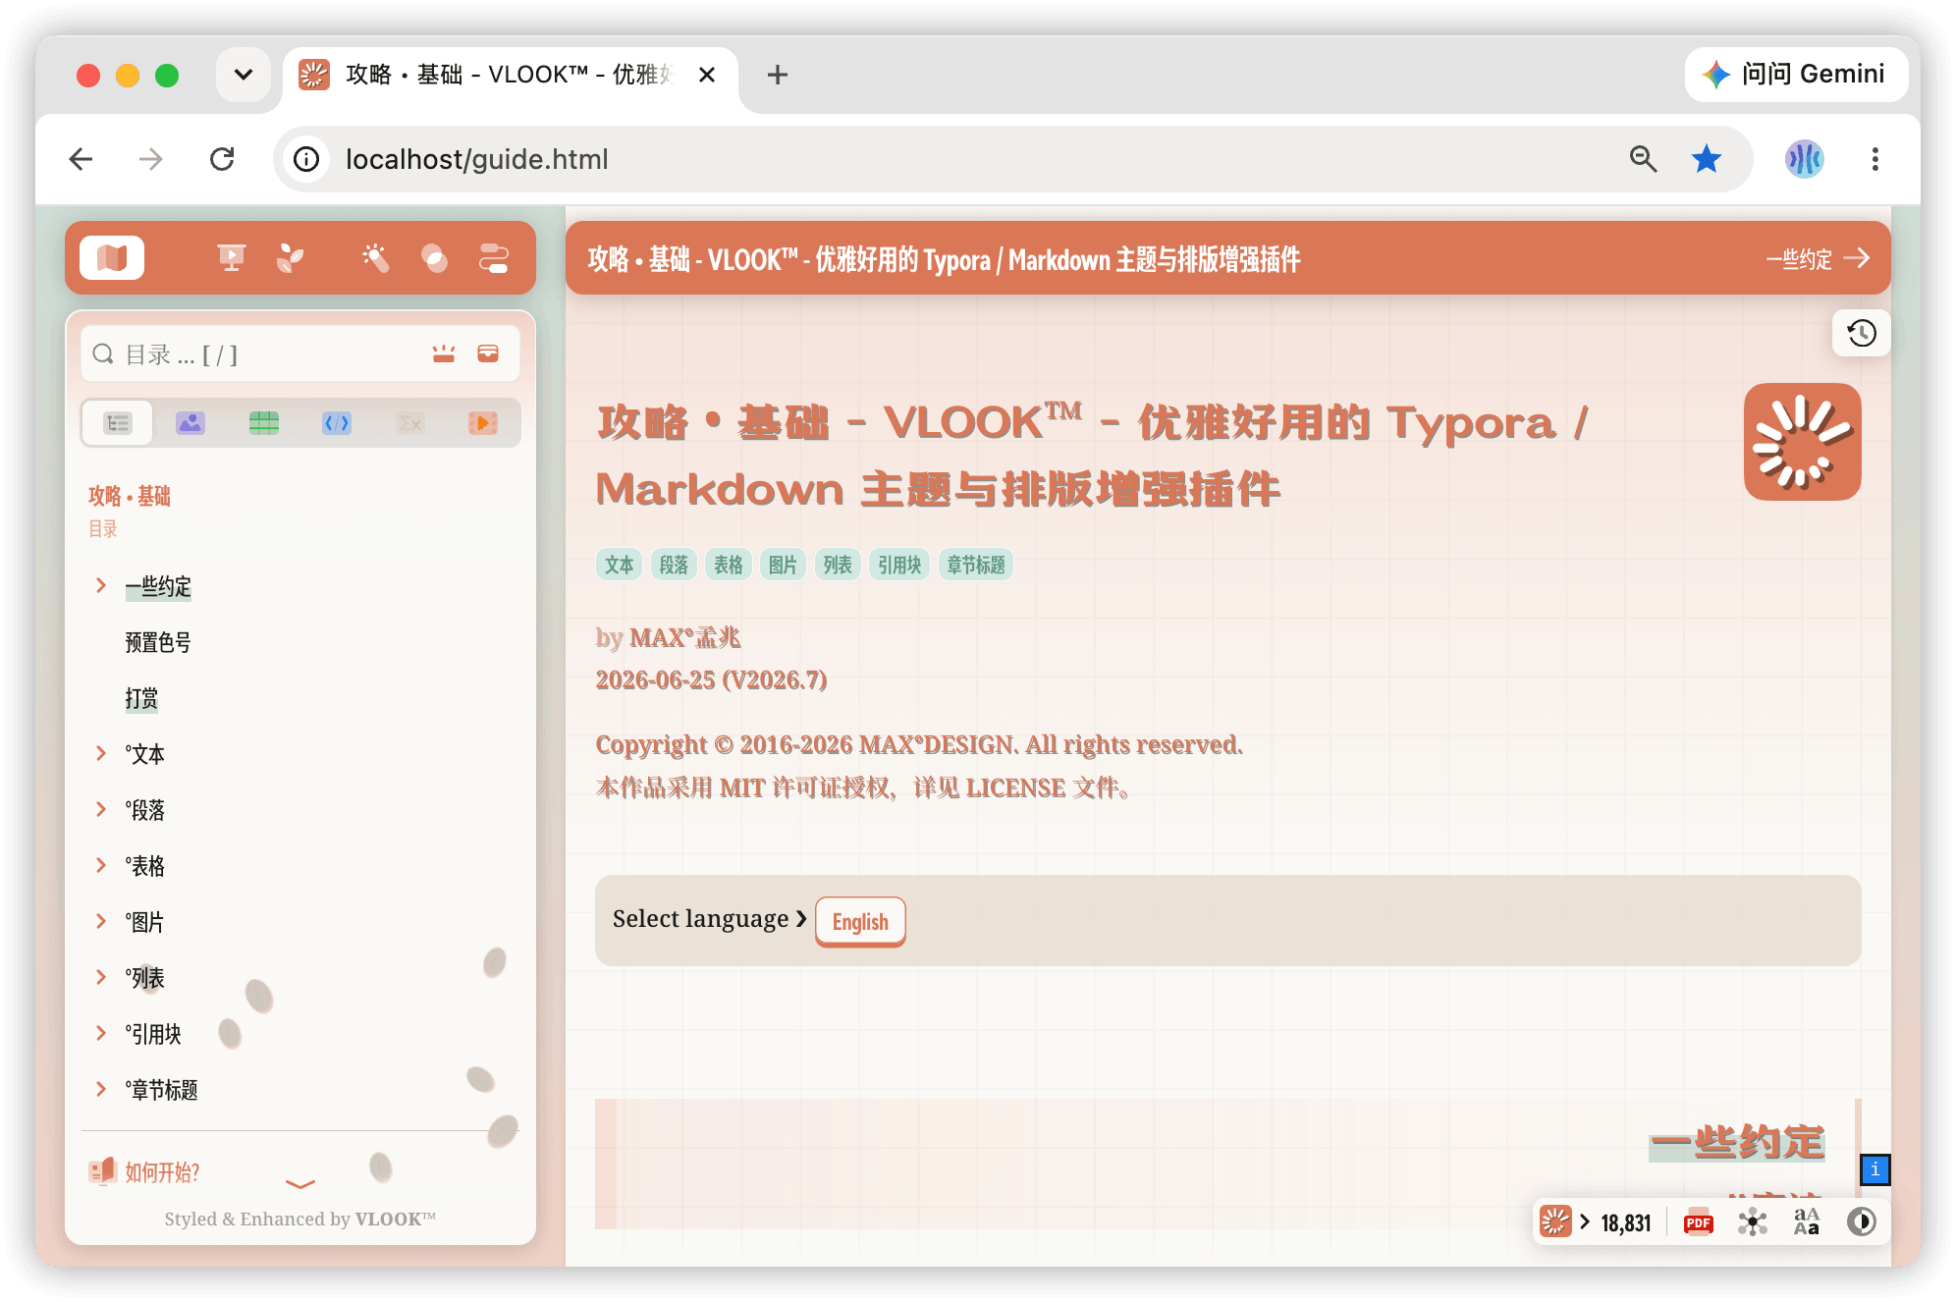The image size is (1956, 1302).
Task: Switch language to English
Action: click(x=860, y=921)
